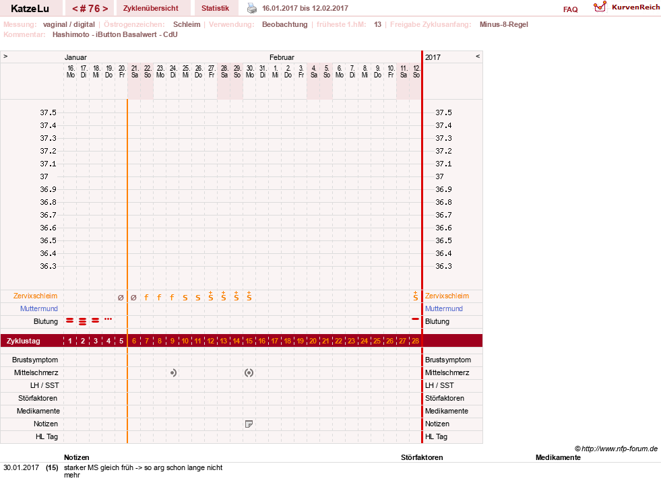Image resolution: width=661 pixels, height=493 pixels.
Task: Click the left 'HL Tag' row label
Action: pos(46,436)
